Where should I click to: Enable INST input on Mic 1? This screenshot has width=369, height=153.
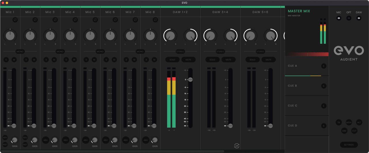click(x=5, y=145)
